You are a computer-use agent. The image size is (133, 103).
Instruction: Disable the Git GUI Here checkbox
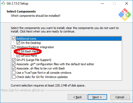(18, 56)
